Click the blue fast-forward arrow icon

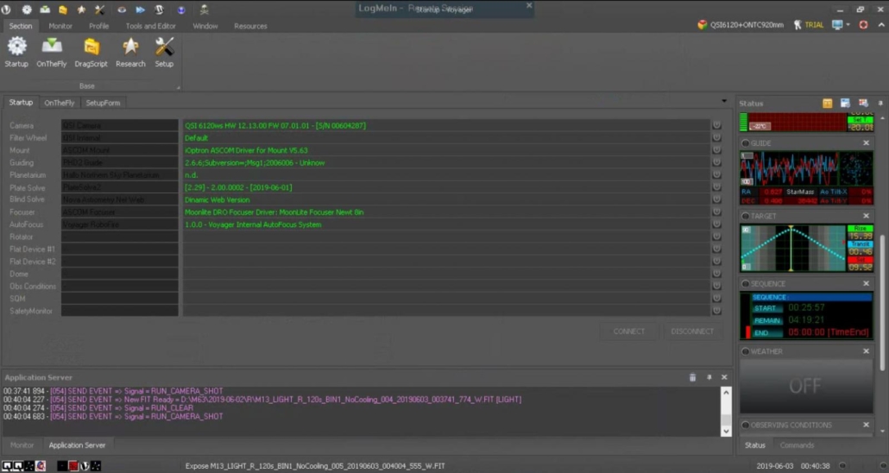[140, 9]
